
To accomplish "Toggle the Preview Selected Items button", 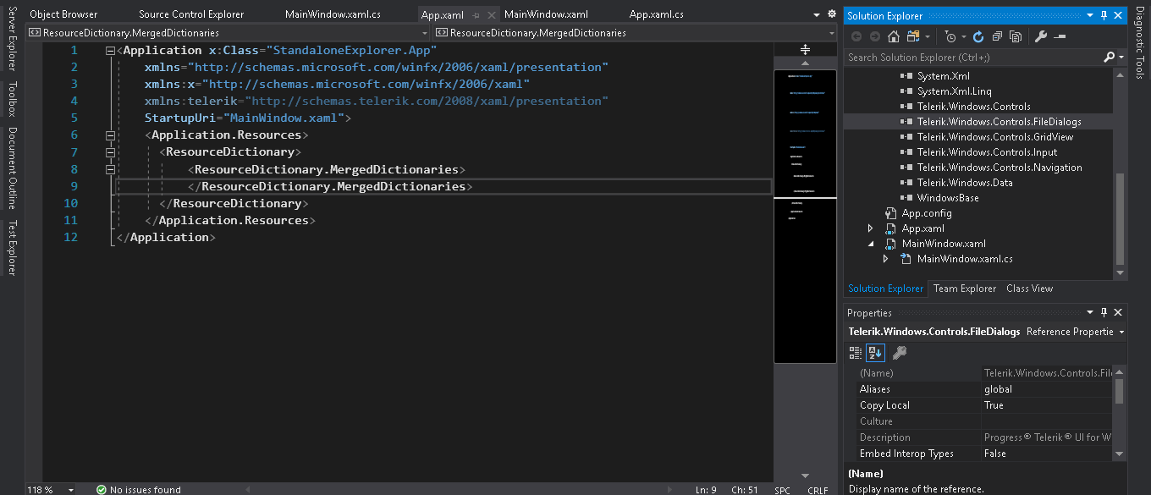I will point(1060,36).
